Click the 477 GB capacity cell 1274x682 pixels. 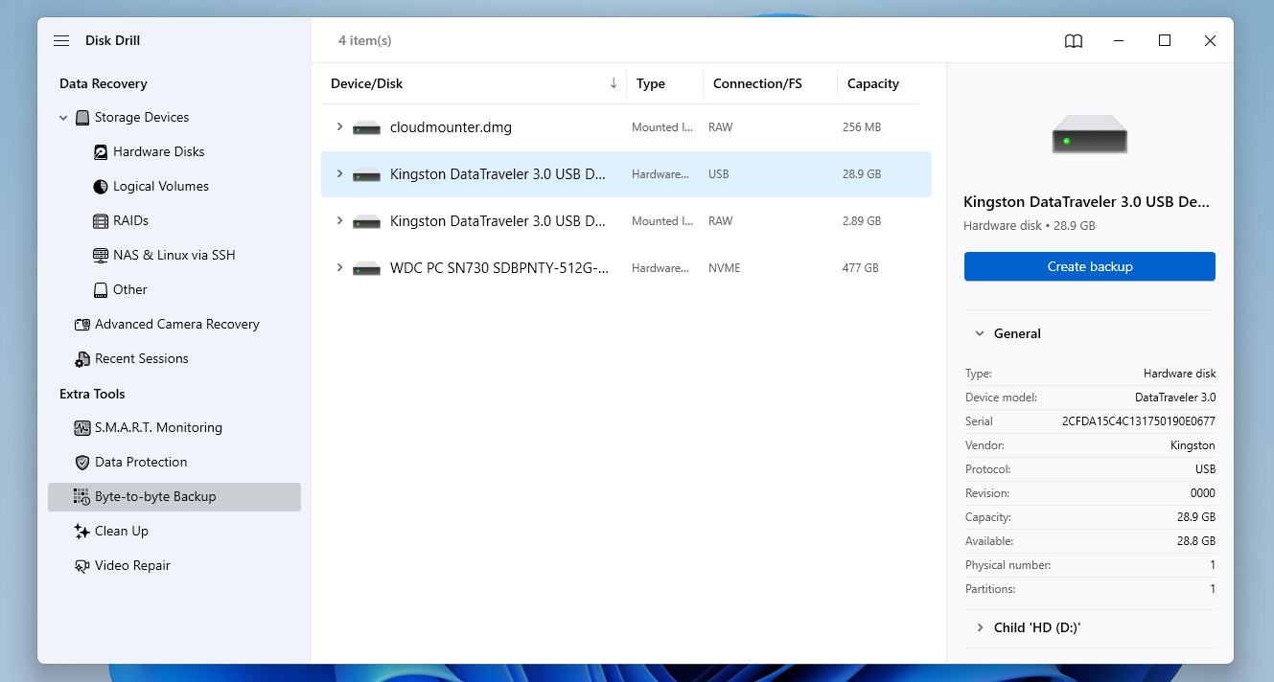[861, 268]
